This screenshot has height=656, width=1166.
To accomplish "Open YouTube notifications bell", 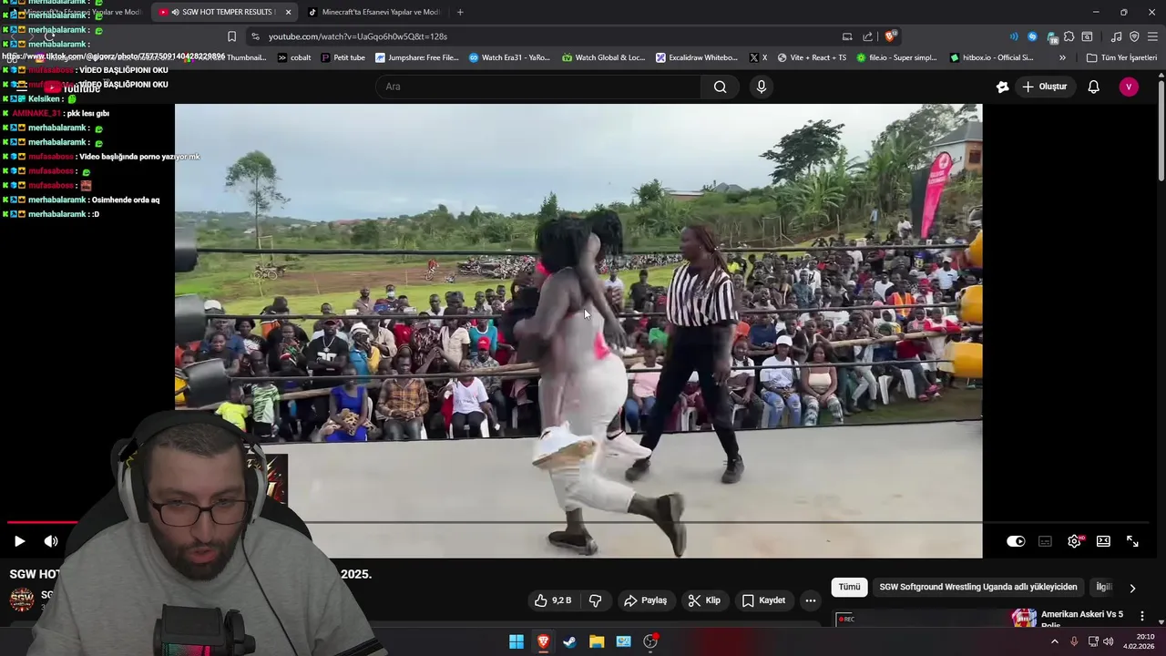I will (1093, 87).
